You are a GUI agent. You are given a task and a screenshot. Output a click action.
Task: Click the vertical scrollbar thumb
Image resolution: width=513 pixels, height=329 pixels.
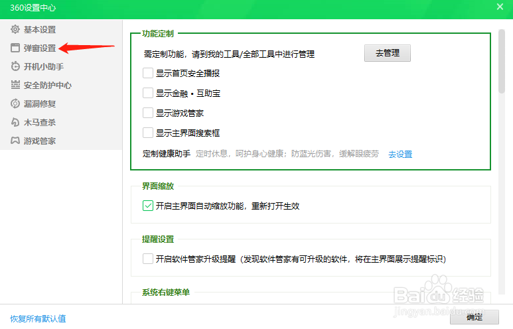(x=502, y=62)
